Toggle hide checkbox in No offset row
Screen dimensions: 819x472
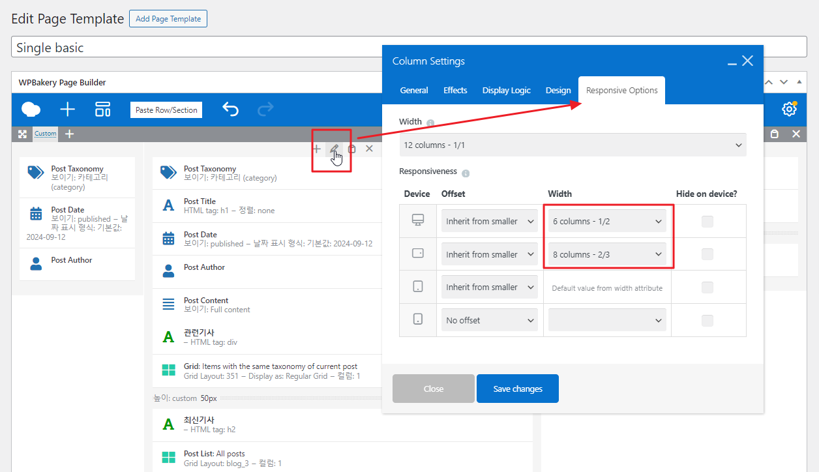coord(707,321)
